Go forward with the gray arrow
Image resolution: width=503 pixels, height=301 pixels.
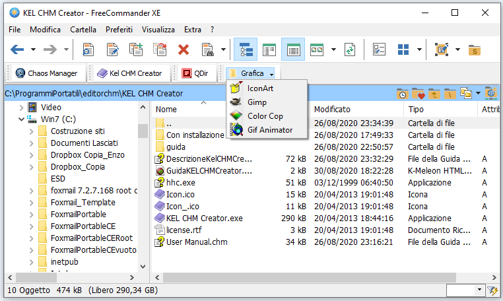(x=50, y=50)
